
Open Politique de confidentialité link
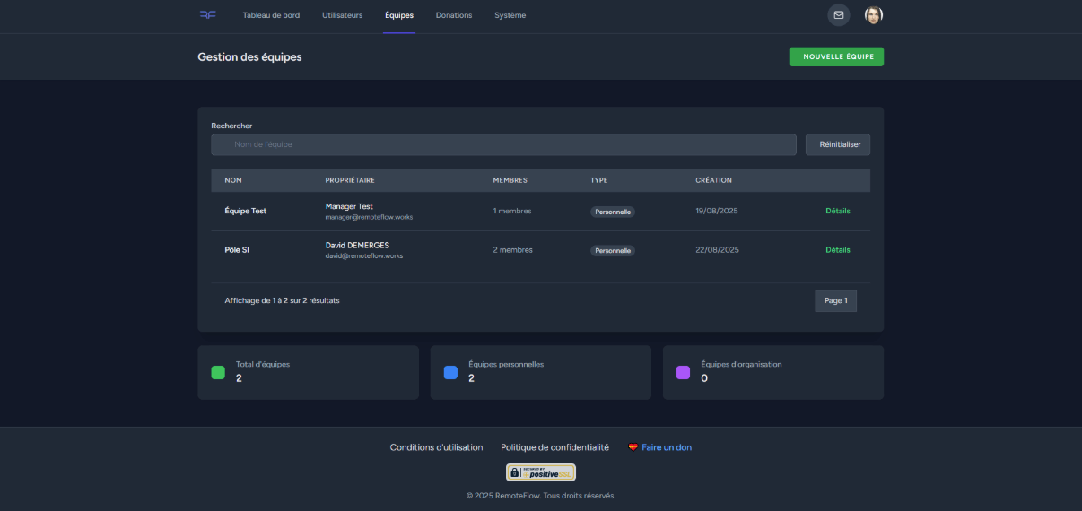pyautogui.click(x=554, y=447)
